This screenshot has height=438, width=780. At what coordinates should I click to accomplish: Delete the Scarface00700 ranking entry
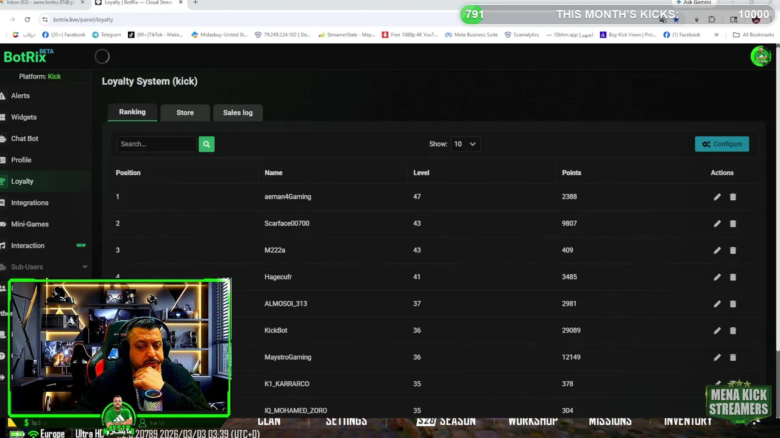tap(733, 223)
